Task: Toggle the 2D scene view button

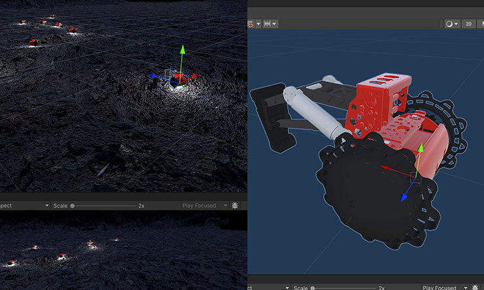Action: coord(468,24)
